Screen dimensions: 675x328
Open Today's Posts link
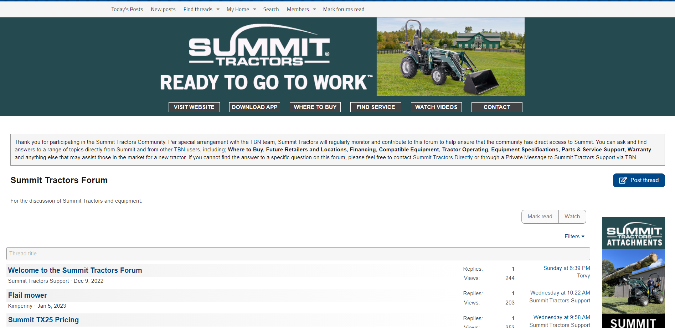(x=127, y=9)
